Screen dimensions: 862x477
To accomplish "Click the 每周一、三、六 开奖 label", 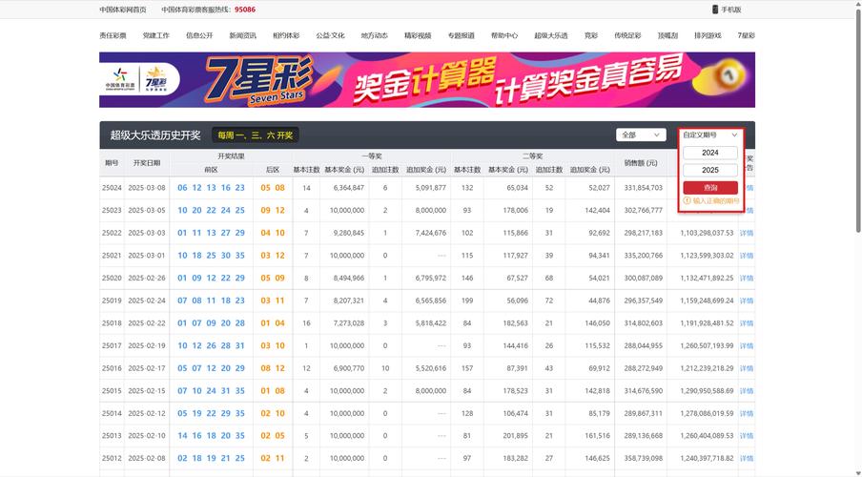I will [x=256, y=135].
